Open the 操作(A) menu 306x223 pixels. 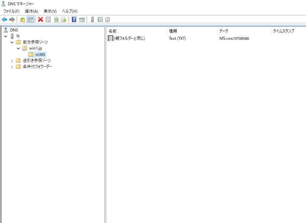(32, 11)
